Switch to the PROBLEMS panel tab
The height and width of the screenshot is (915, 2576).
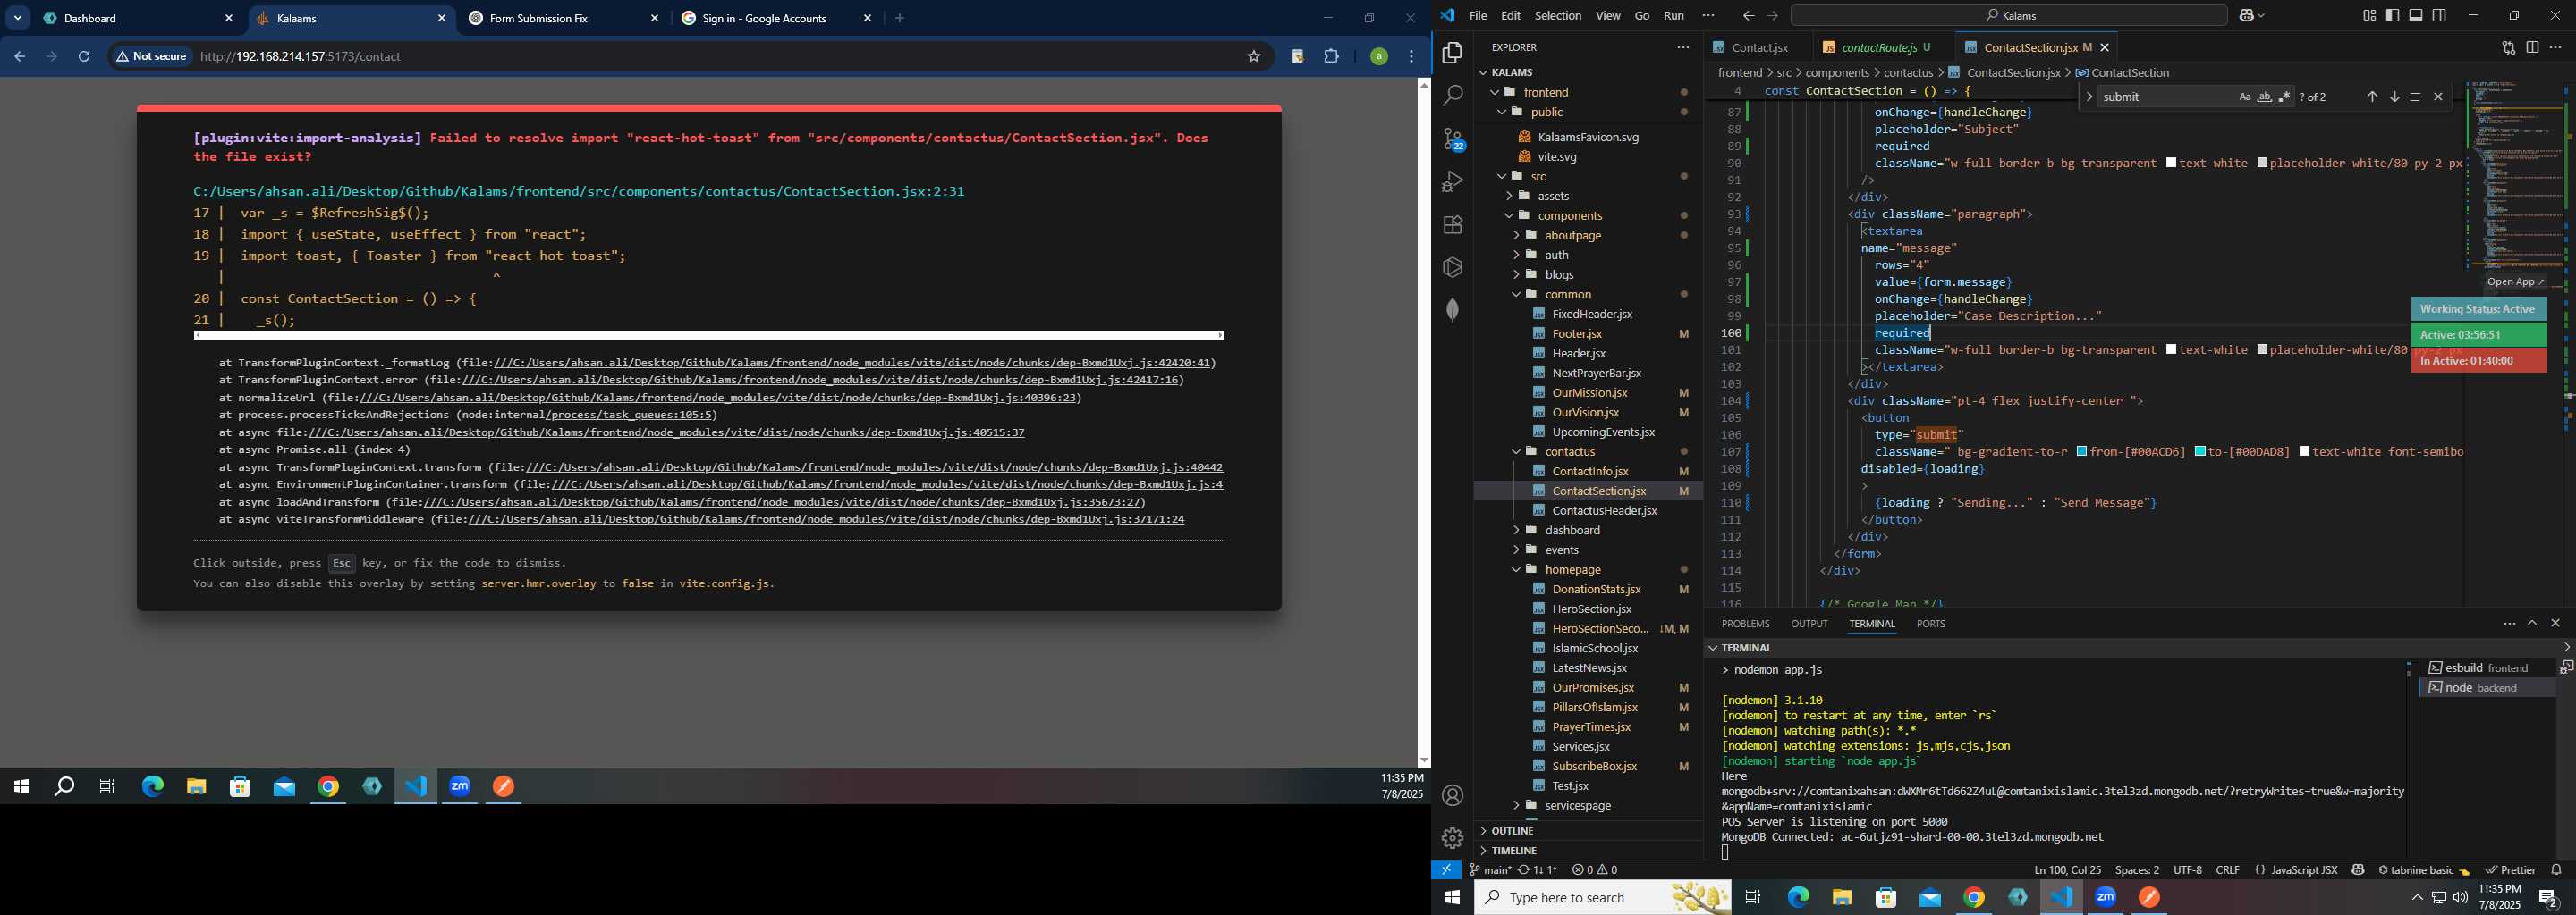[1745, 624]
